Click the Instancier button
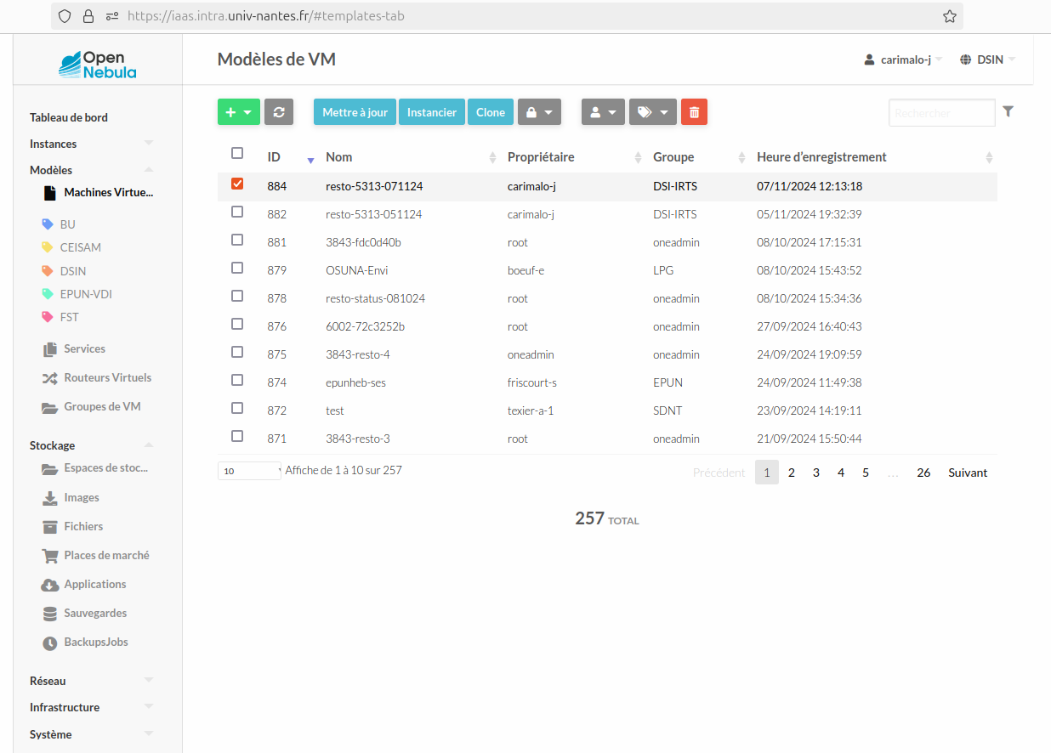The height and width of the screenshot is (753, 1051). 431,111
